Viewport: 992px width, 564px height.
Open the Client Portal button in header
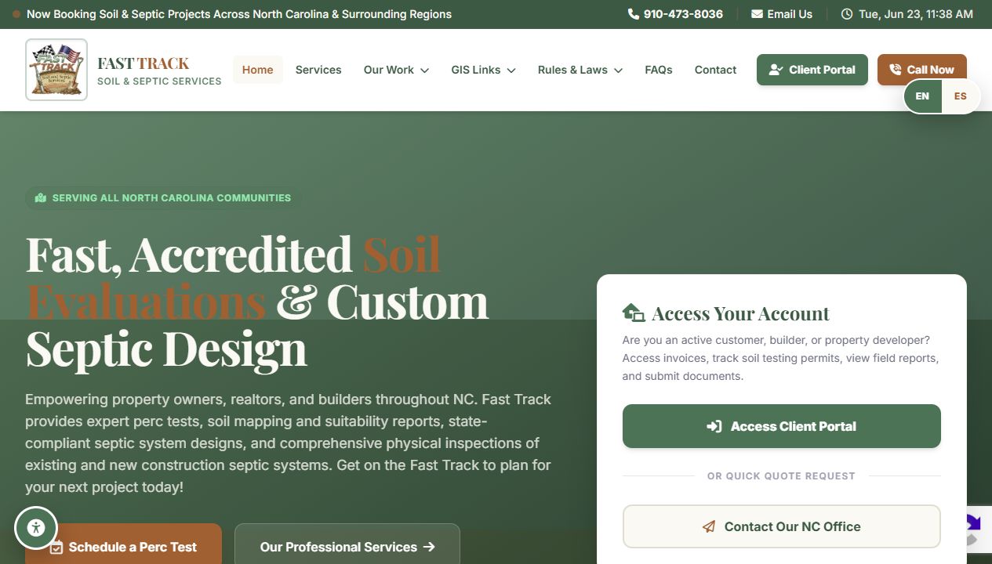(x=812, y=70)
